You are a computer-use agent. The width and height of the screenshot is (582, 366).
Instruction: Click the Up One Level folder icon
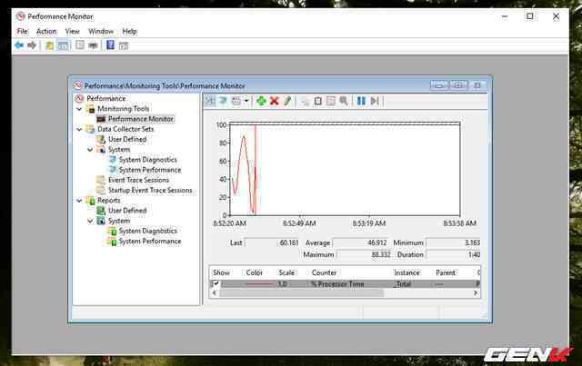49,45
